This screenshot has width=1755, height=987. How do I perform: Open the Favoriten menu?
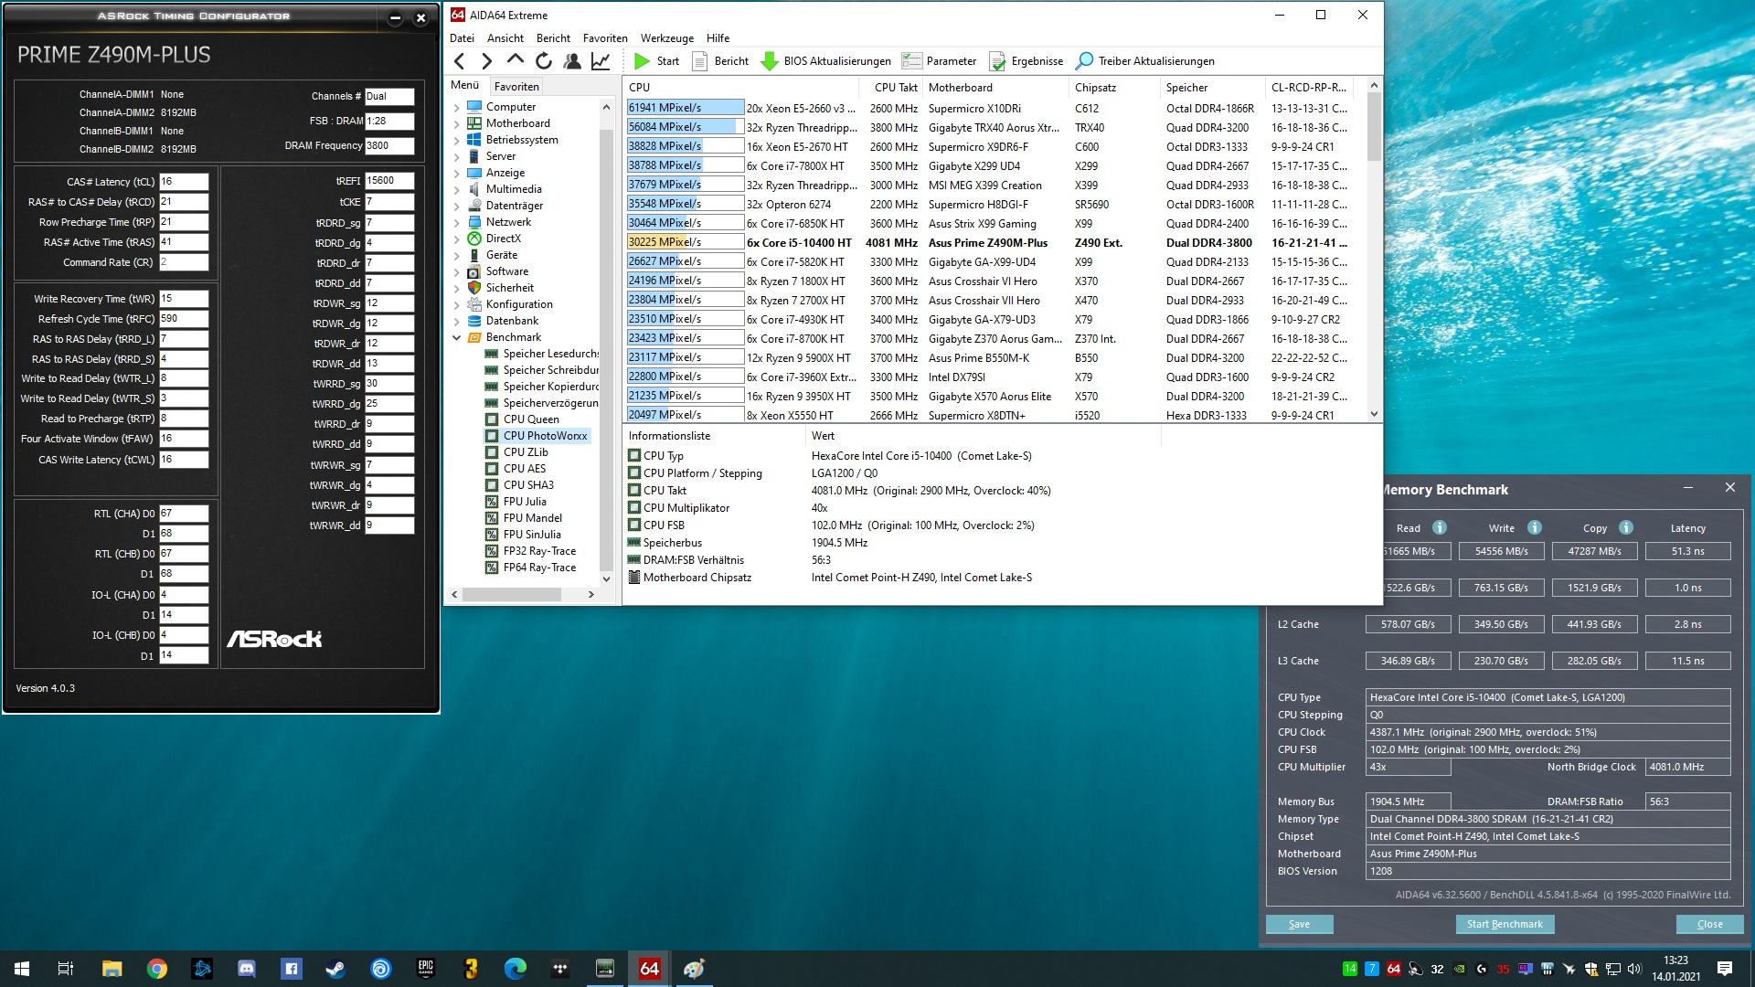coord(605,38)
